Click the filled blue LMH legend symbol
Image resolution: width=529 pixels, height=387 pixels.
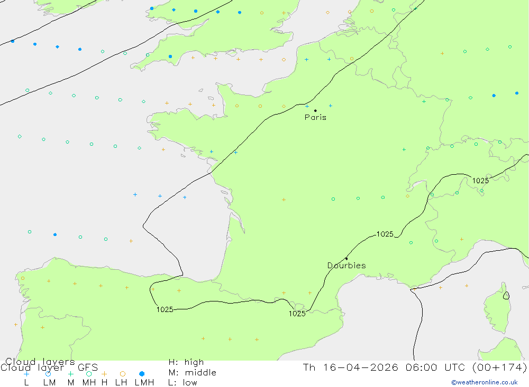(142, 374)
